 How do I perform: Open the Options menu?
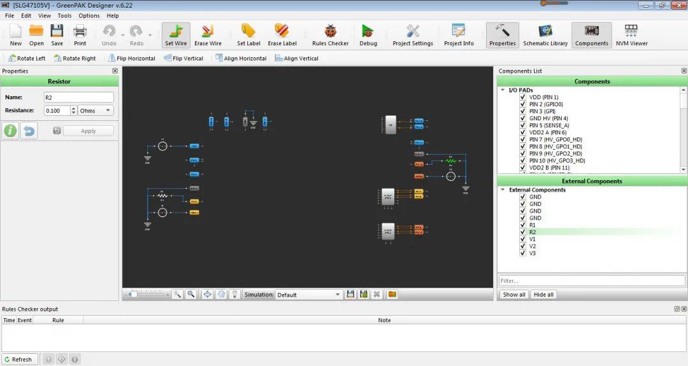89,15
